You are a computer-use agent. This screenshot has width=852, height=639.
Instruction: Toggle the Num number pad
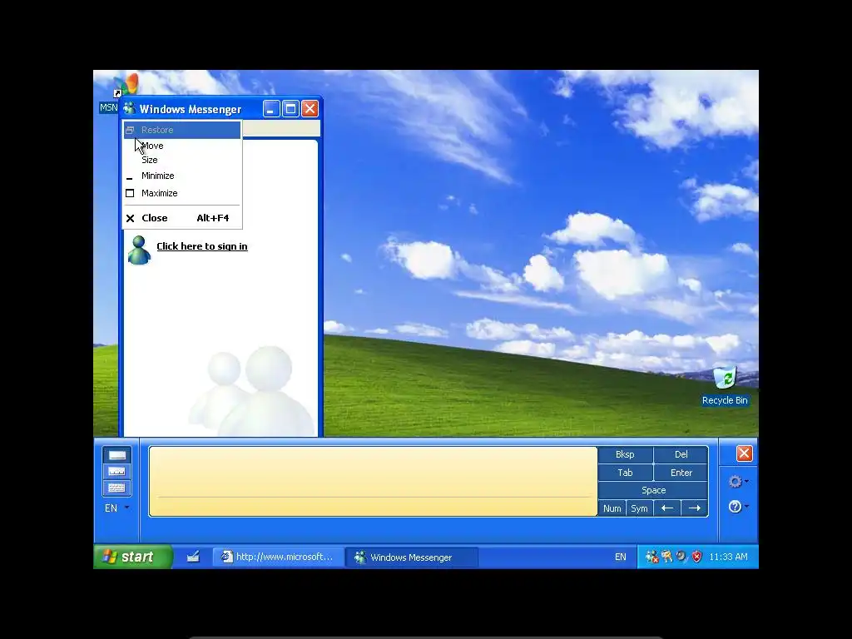[x=612, y=508]
